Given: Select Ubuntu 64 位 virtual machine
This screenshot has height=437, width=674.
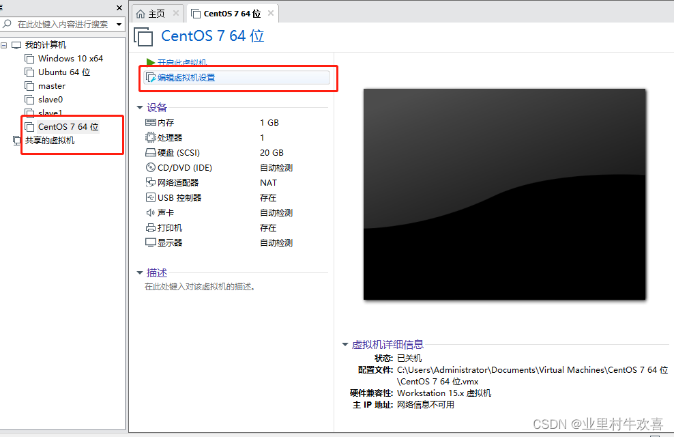Looking at the screenshot, I should tap(64, 72).
